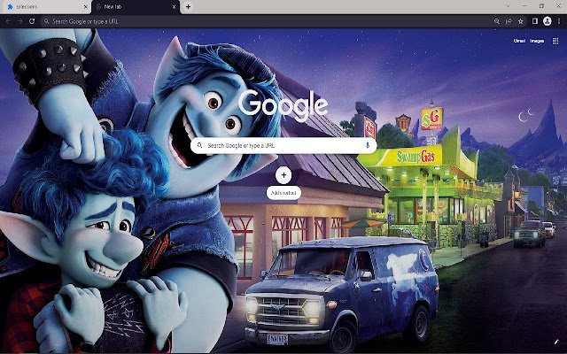Open zoom magnifier icon in address bar

pyautogui.click(x=497, y=21)
